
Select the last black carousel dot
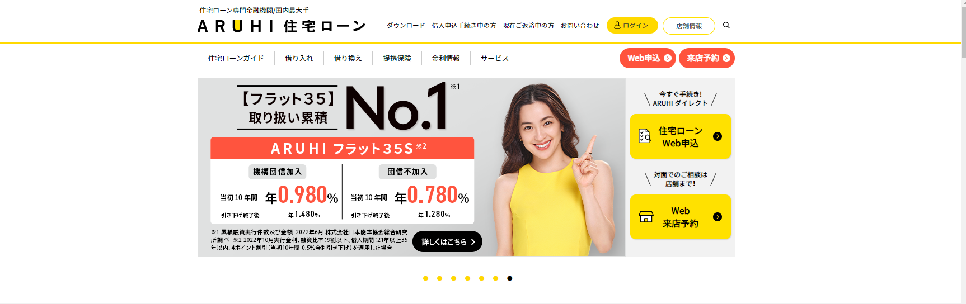(x=509, y=278)
